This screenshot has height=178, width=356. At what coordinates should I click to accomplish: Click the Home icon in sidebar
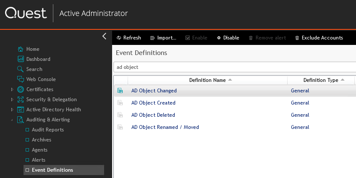[x=21, y=49]
